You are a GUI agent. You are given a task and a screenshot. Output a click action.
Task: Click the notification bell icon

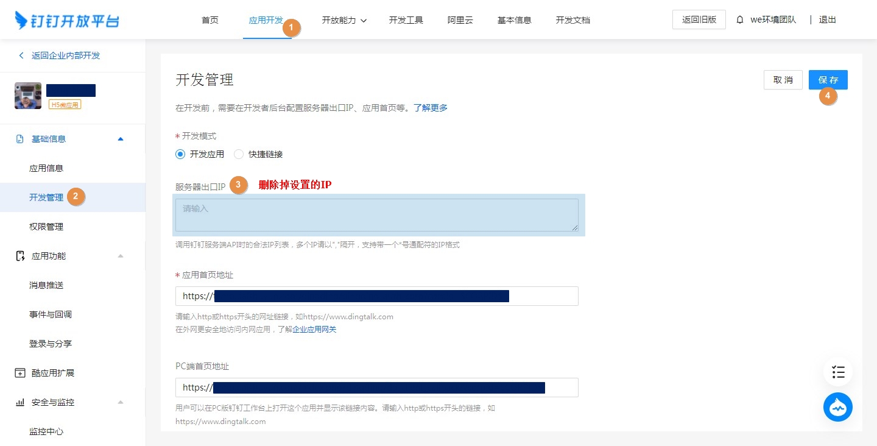[740, 20]
